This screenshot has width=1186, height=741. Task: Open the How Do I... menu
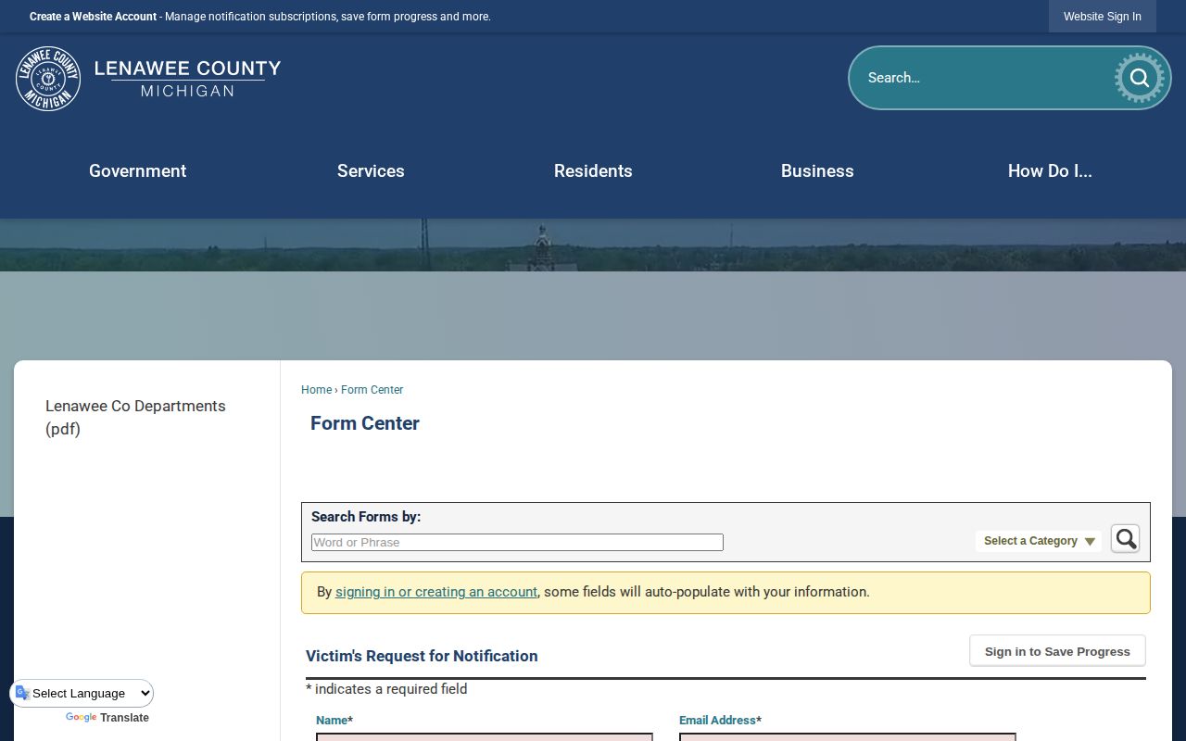pyautogui.click(x=1050, y=171)
